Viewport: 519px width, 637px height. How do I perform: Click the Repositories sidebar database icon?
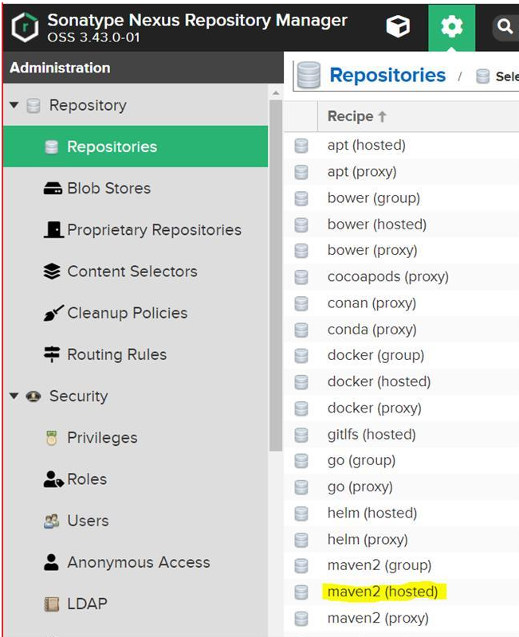[x=51, y=147]
